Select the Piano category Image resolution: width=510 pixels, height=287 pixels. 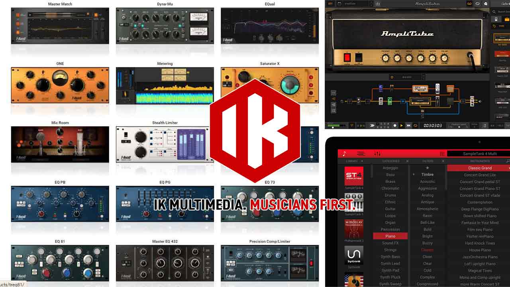pyautogui.click(x=390, y=236)
